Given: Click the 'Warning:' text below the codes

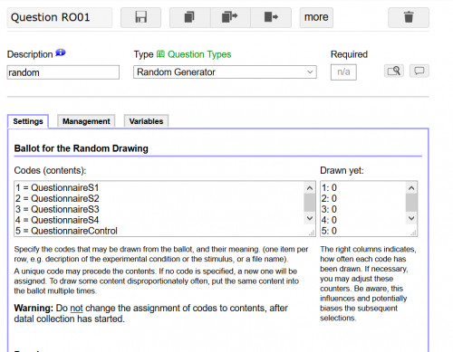Looking at the screenshot, I should [34, 308].
